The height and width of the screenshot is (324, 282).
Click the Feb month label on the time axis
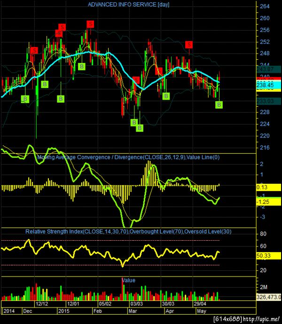pyautogui.click(x=98, y=311)
